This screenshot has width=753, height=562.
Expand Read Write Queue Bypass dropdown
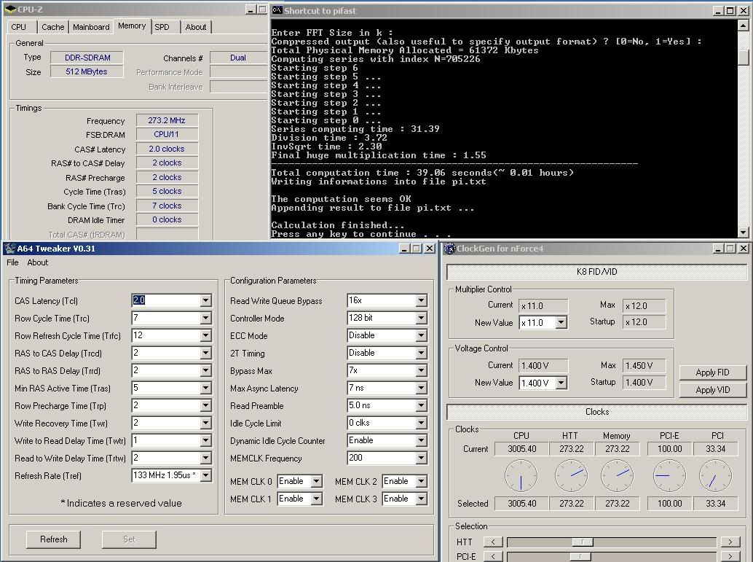pos(421,300)
